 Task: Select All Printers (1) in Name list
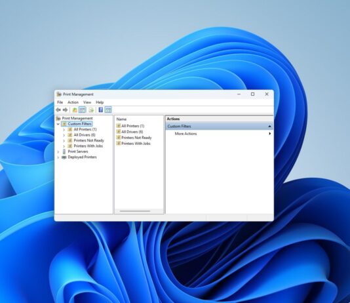pos(132,126)
